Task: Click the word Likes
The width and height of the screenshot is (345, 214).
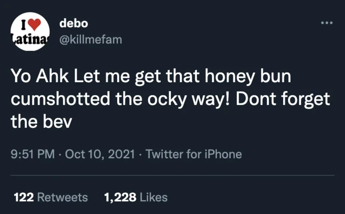Action: tap(154, 197)
